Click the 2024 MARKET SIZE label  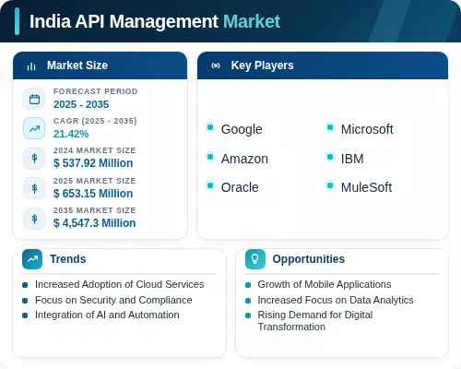tap(95, 150)
